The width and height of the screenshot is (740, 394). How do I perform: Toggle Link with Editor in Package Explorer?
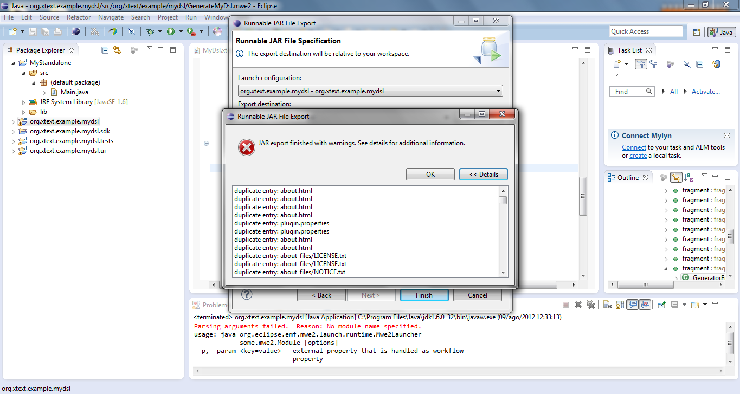point(117,50)
